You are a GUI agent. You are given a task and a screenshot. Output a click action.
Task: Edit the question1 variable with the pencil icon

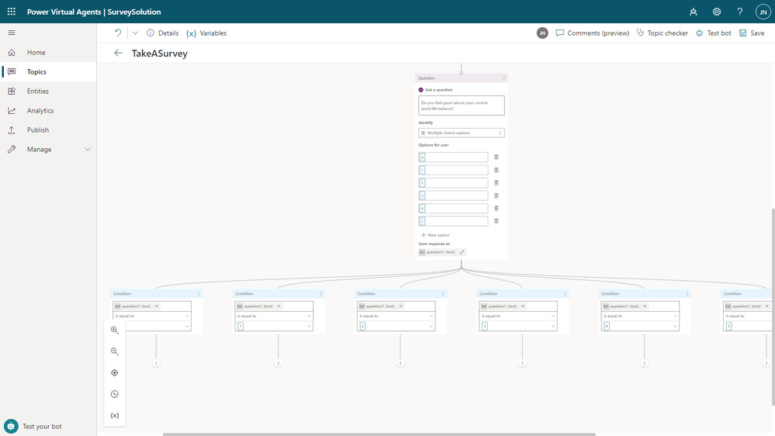coord(462,252)
